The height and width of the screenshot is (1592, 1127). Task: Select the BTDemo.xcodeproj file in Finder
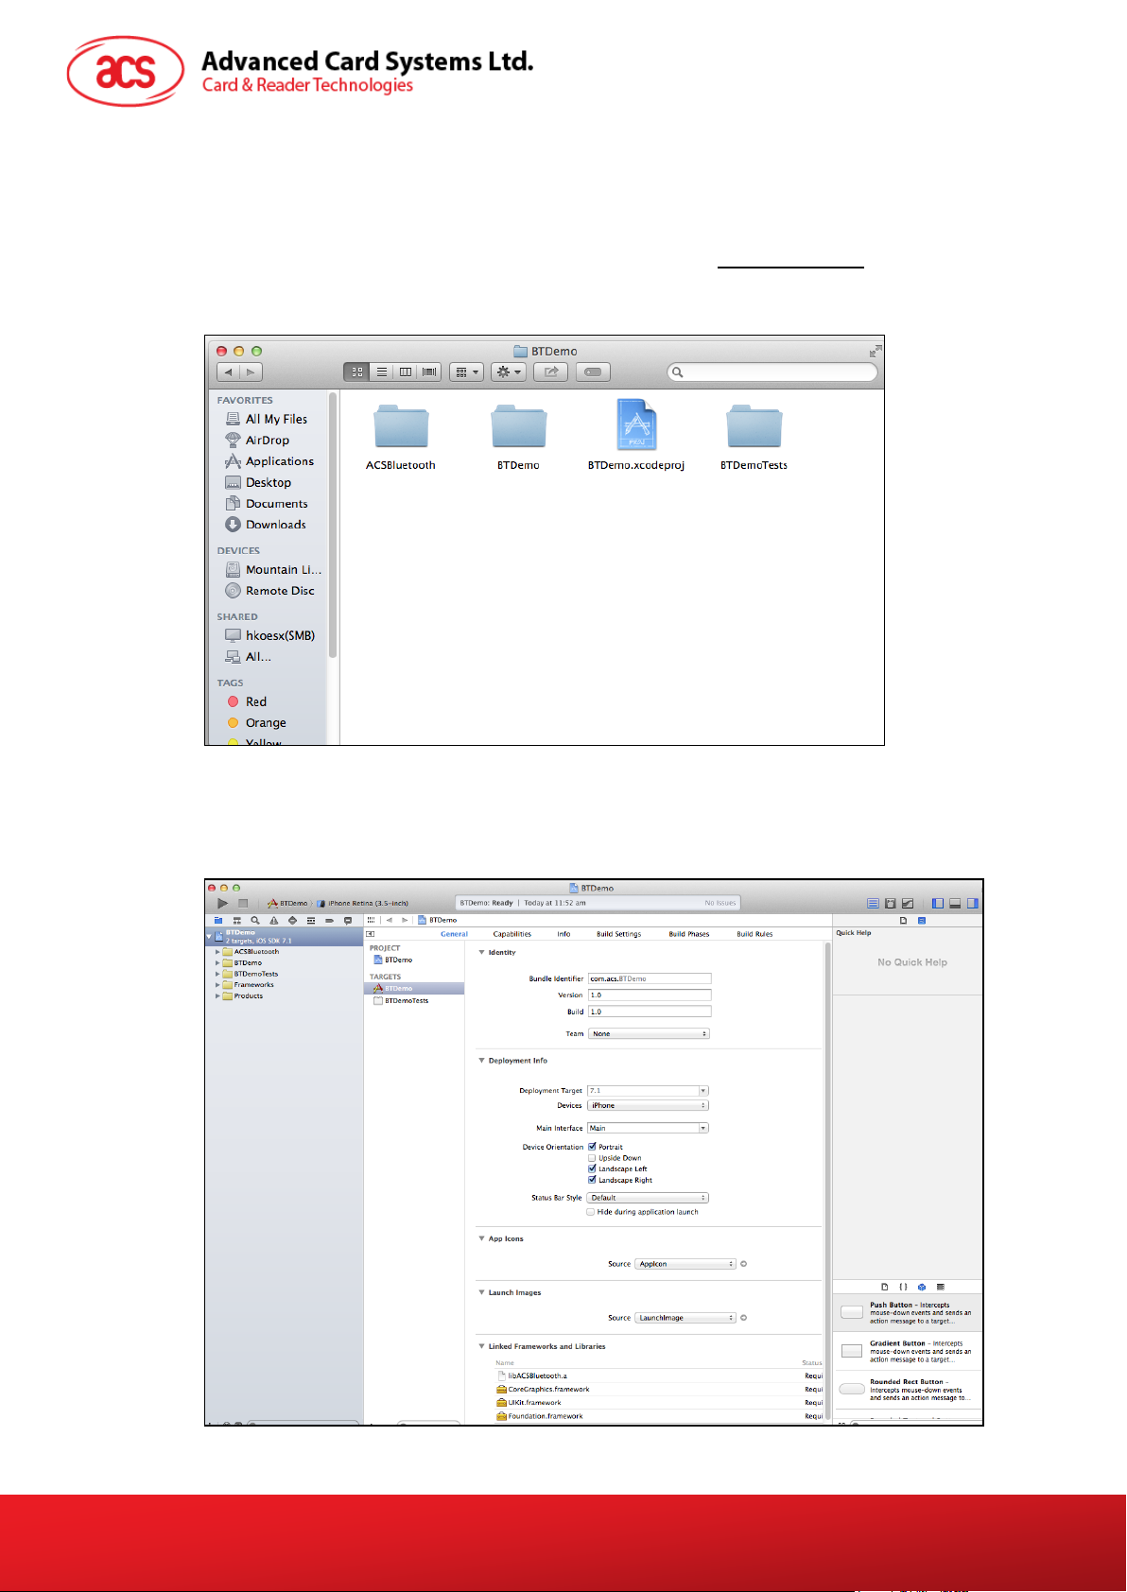pyautogui.click(x=636, y=435)
